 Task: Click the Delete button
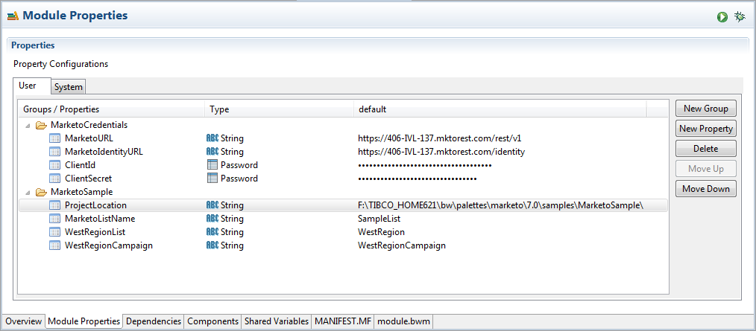click(706, 149)
